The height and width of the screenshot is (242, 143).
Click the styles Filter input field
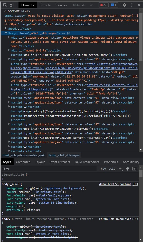(x=49, y=169)
